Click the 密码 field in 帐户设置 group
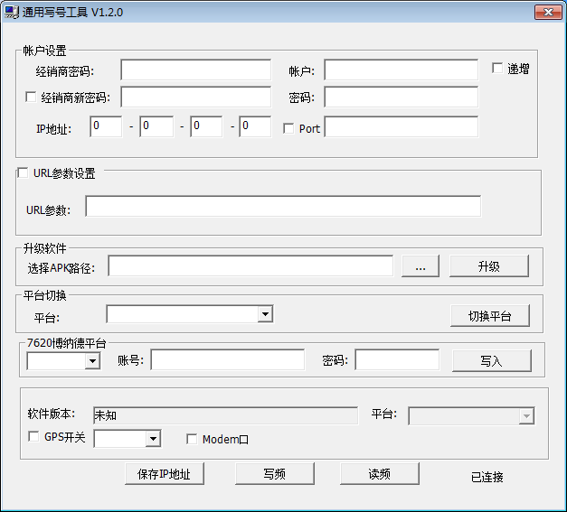This screenshot has height=512, width=567. (x=402, y=97)
